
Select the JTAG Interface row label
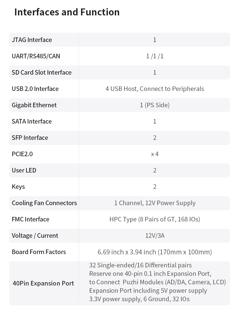point(32,40)
